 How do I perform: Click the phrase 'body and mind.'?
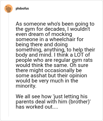tap(34, 55)
